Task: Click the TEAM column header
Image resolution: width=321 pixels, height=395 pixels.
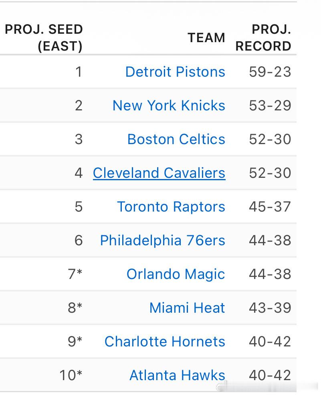Action: (x=206, y=38)
